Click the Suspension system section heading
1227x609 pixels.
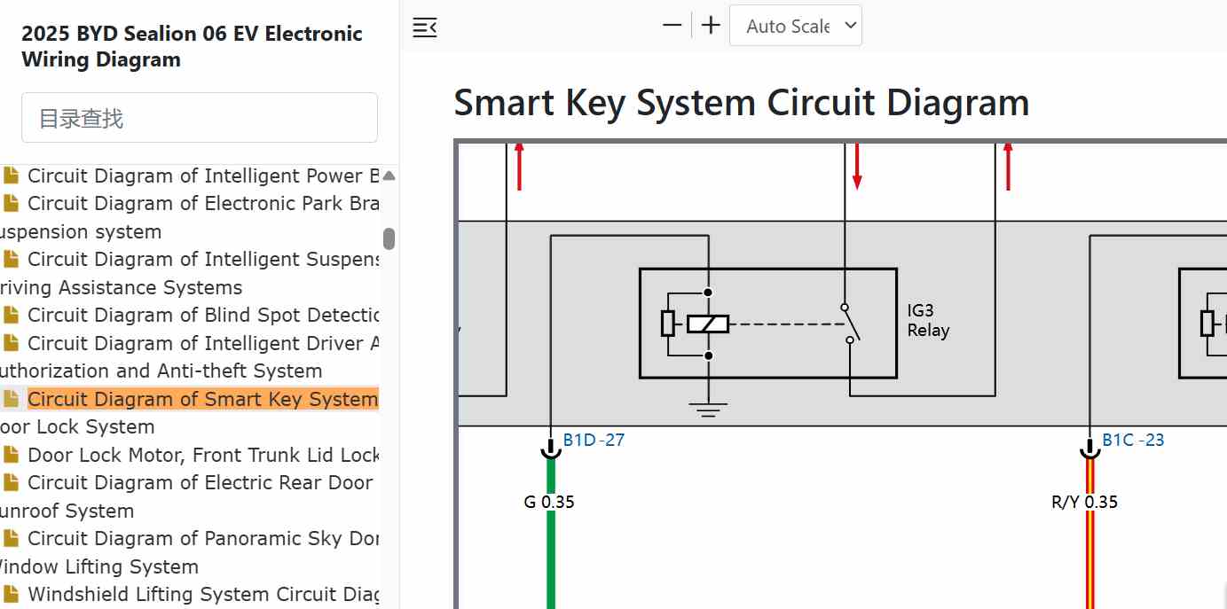pyautogui.click(x=81, y=231)
